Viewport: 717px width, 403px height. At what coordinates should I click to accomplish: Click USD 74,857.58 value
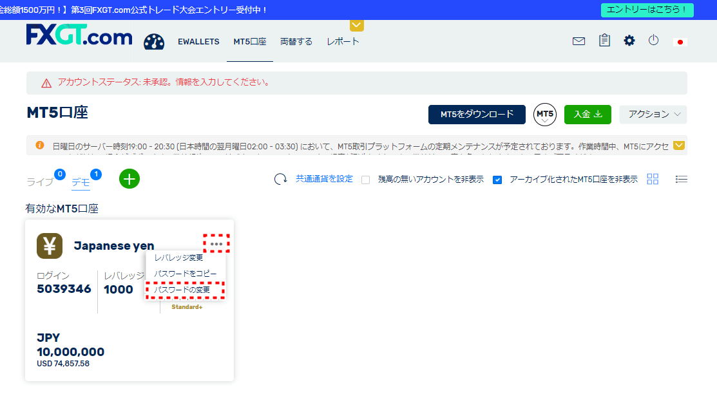click(x=63, y=364)
